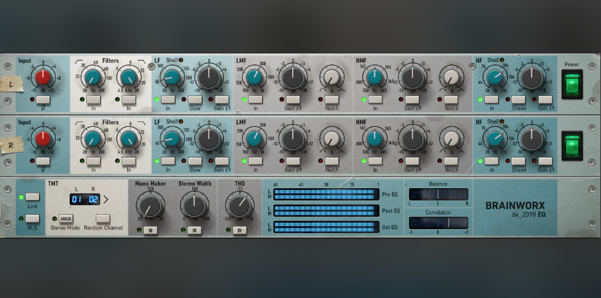Click the L channel HF frequency knob
601x298 pixels.
pyautogui.click(x=495, y=77)
